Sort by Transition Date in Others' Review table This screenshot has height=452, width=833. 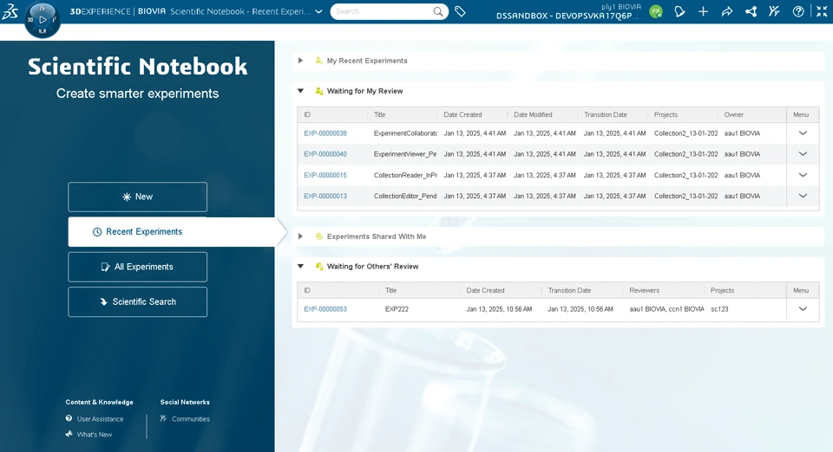569,290
